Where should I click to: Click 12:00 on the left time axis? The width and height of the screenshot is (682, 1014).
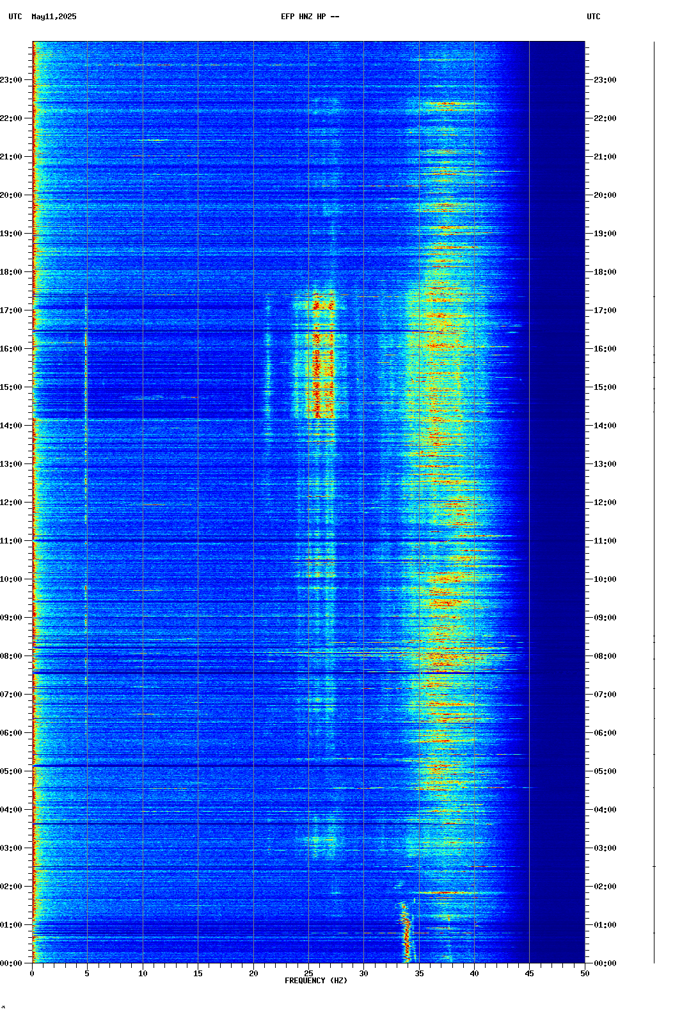11,503
